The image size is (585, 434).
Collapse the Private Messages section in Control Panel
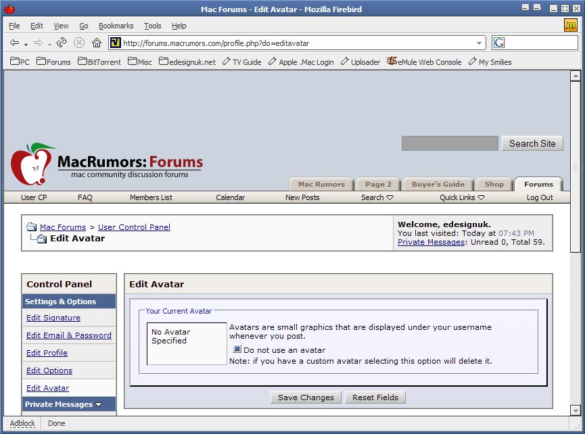click(x=99, y=404)
